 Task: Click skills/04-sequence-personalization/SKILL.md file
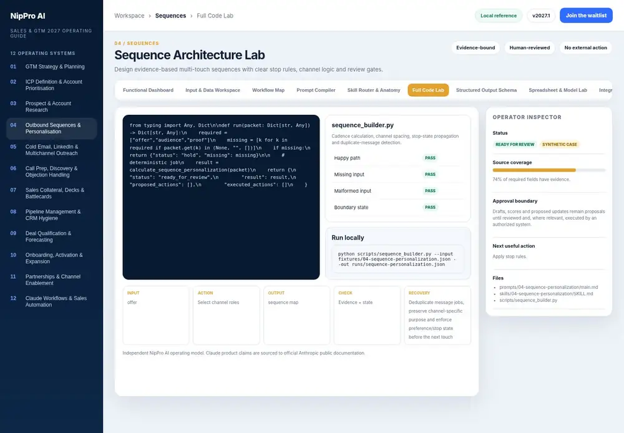[x=546, y=294]
